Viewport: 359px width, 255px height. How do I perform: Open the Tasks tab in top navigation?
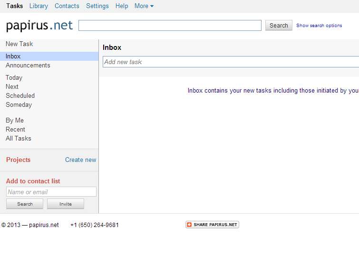coord(14,6)
